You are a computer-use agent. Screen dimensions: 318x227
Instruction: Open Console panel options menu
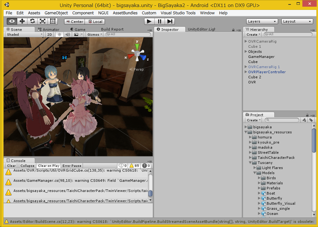pyautogui.click(x=150, y=161)
